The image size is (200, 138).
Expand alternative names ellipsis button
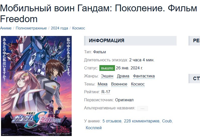[142, 108]
